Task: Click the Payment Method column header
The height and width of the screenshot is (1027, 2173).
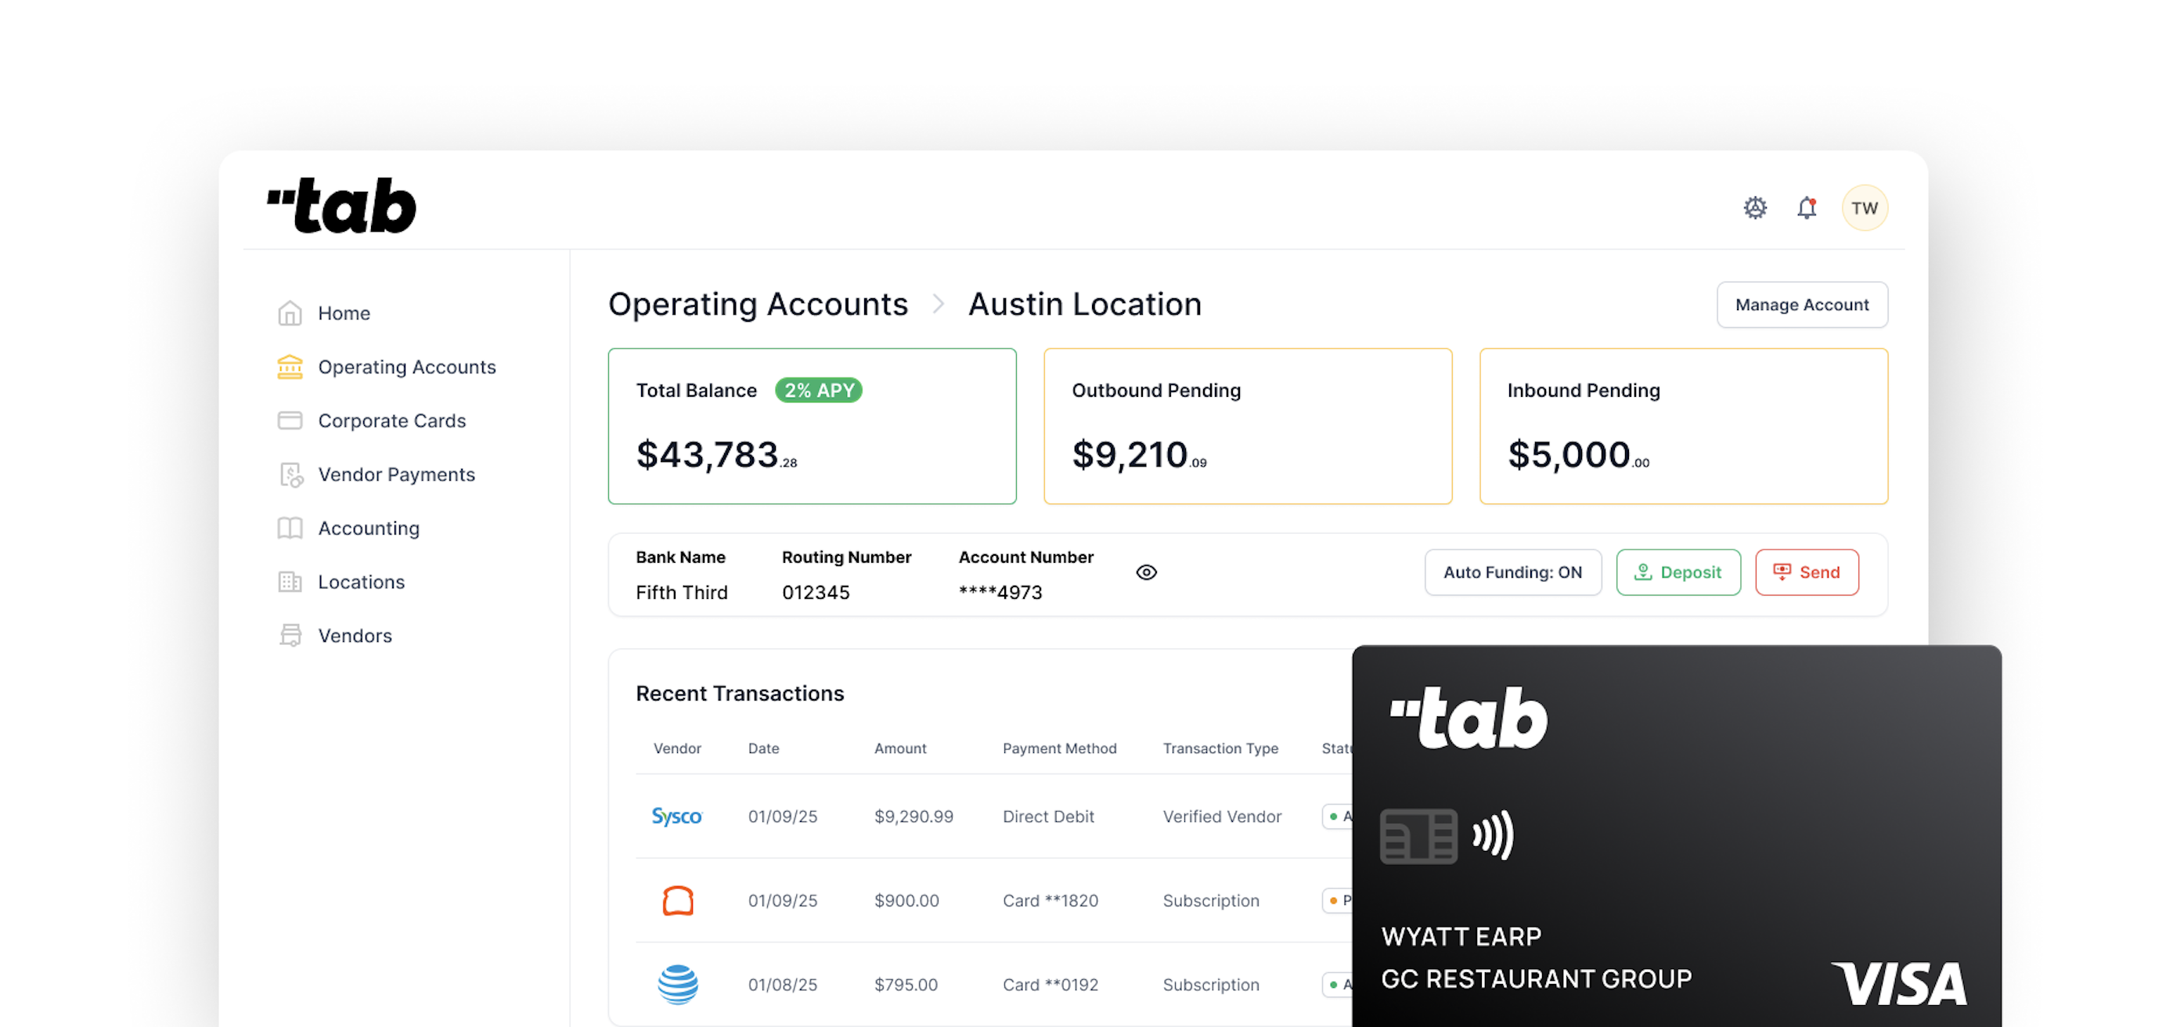Action: [x=1060, y=748]
